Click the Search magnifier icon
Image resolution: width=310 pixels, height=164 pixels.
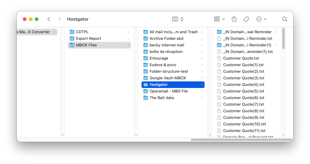(285, 19)
